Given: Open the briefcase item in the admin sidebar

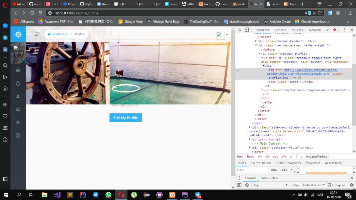Looking at the screenshot, I should (x=18, y=70).
